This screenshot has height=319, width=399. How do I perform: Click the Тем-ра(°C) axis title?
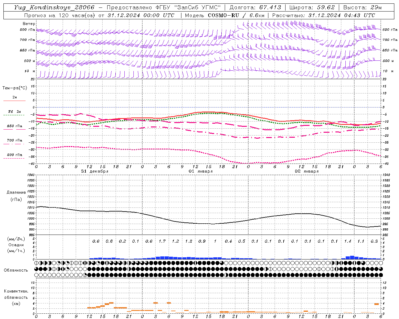click(15, 88)
